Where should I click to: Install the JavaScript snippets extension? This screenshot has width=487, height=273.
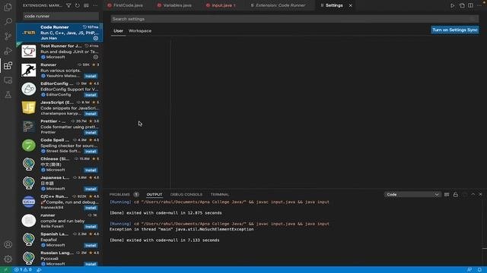[x=91, y=114]
